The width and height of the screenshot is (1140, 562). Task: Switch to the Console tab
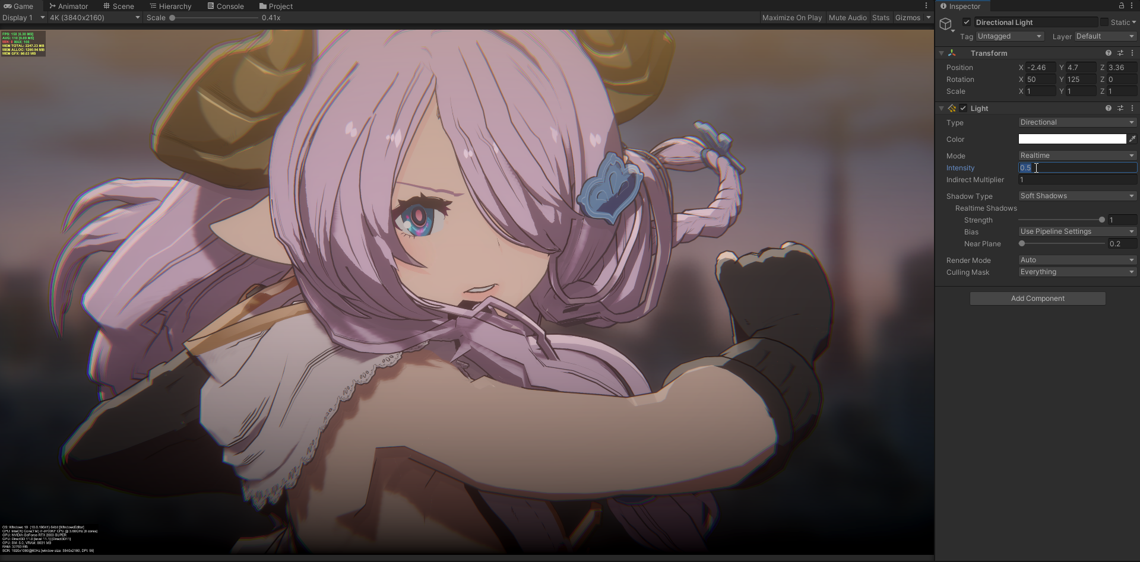(226, 7)
